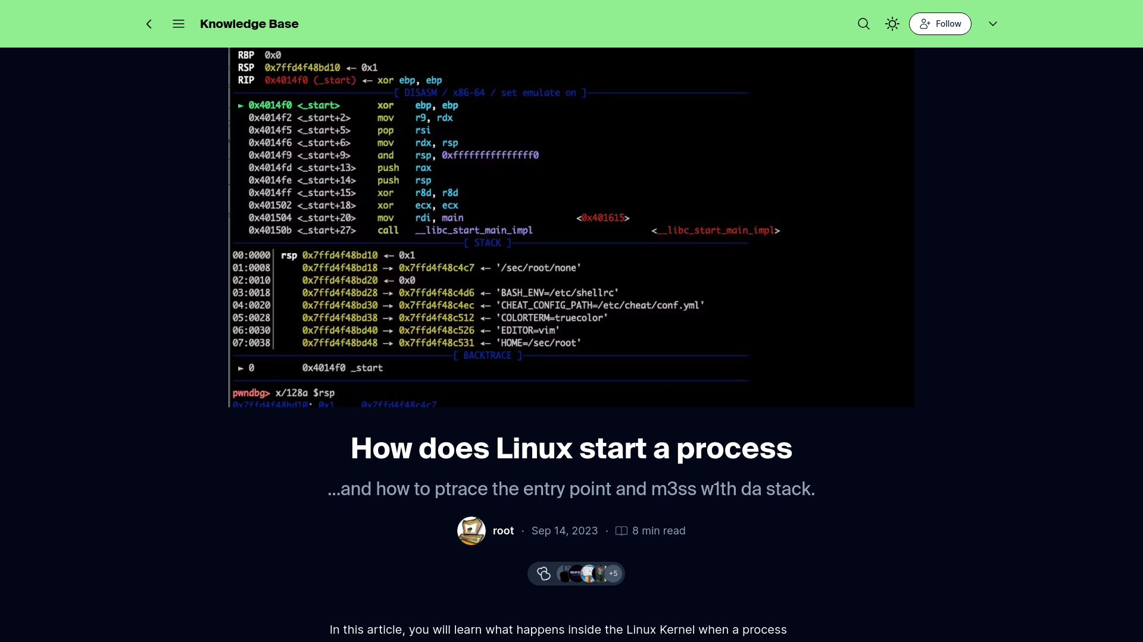Click the back navigation arrow icon
This screenshot has height=642, width=1143.
pyautogui.click(x=149, y=24)
